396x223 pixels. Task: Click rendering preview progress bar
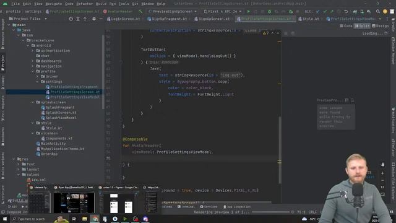pos(270,212)
